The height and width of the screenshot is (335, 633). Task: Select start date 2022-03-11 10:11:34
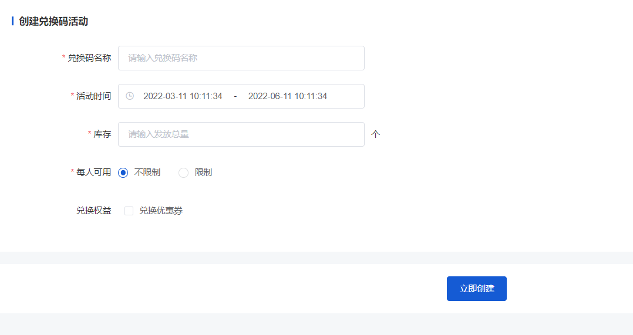coord(183,96)
